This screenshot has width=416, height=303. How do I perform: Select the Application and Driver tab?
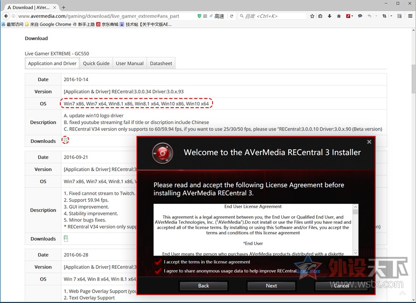(52, 63)
